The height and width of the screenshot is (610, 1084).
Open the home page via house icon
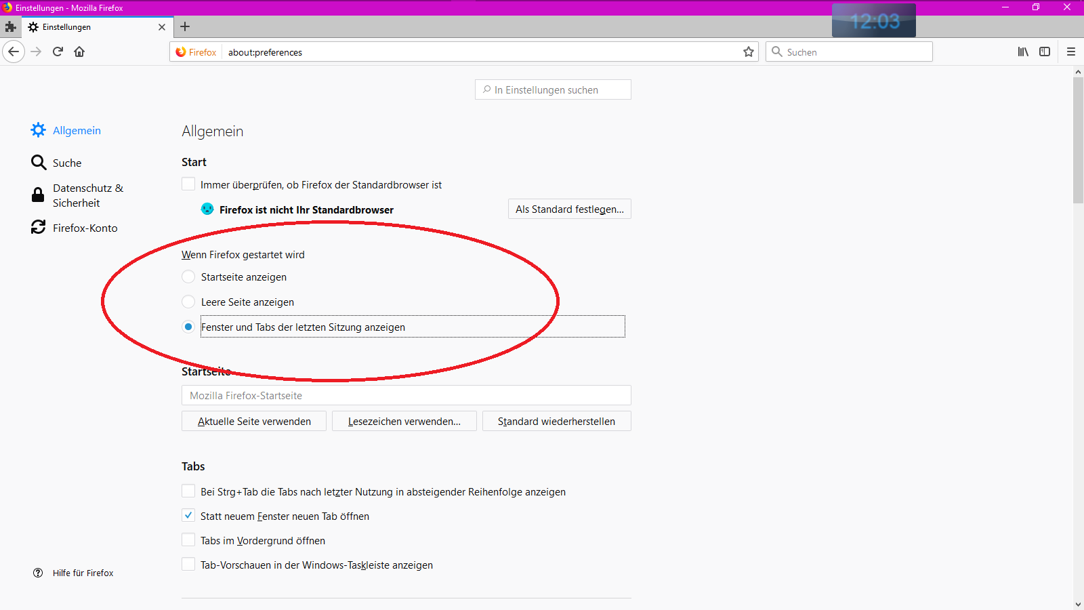click(79, 52)
